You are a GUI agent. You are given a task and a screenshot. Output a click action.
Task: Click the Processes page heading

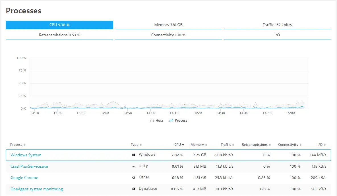(x=23, y=11)
